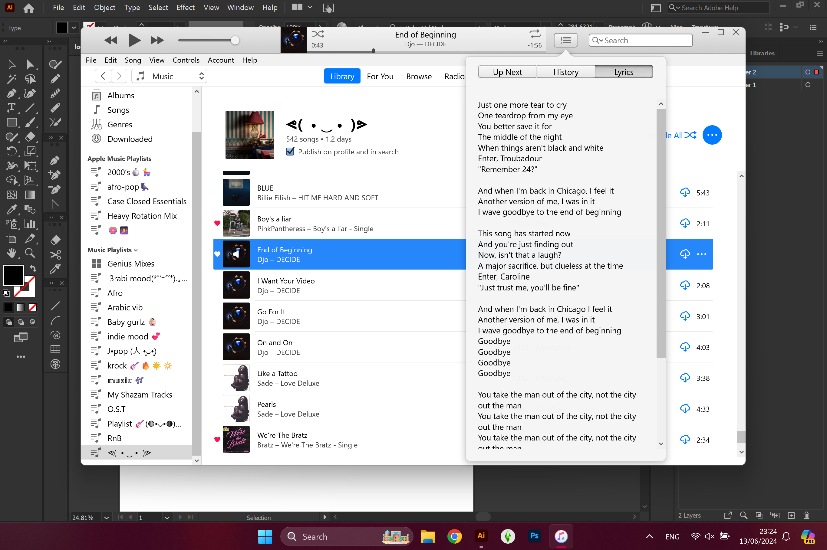The image size is (827, 550).
Task: Open the Account menu in iTunes
Action: coord(220,60)
